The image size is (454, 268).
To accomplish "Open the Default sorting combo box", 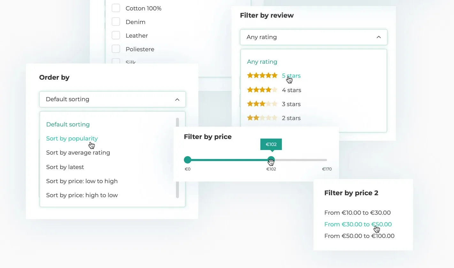I will [x=112, y=99].
